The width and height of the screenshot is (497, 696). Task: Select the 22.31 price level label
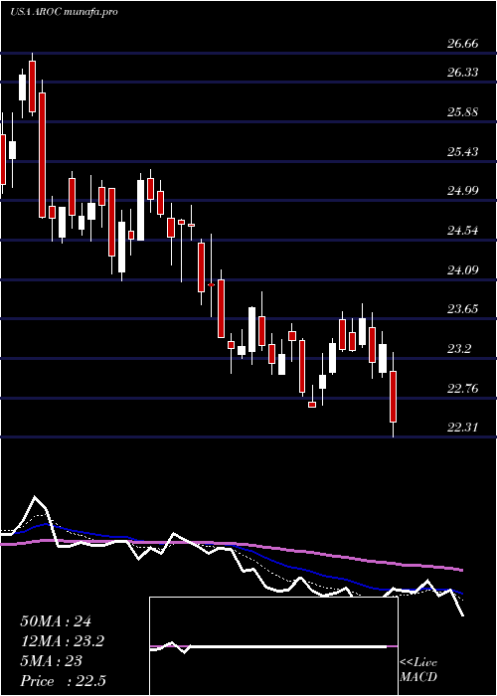pos(462,428)
